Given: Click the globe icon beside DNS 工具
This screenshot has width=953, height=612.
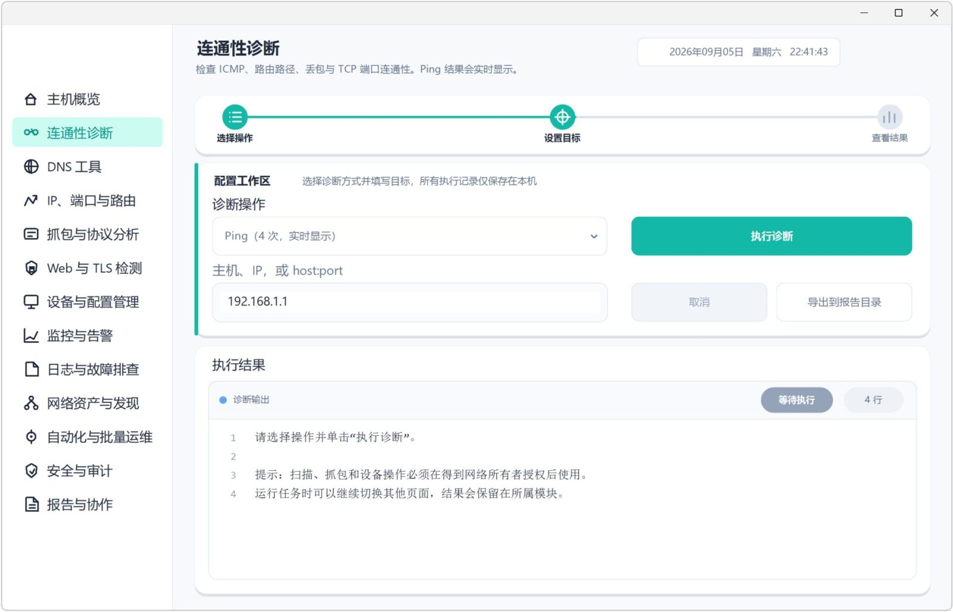Looking at the screenshot, I should (x=31, y=167).
